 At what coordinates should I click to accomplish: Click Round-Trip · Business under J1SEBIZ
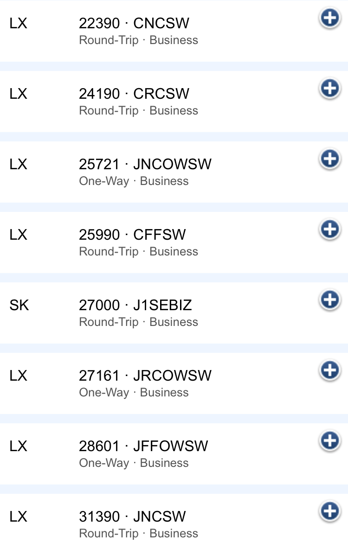138,322
